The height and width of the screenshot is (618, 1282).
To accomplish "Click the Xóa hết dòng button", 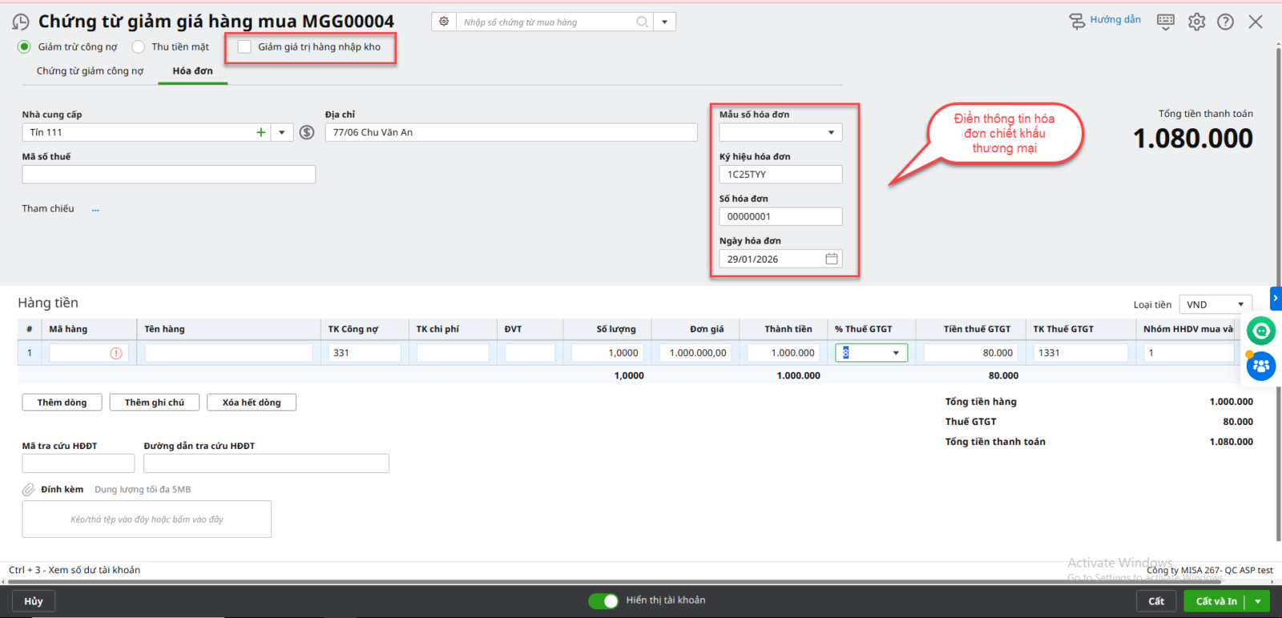I will [252, 402].
